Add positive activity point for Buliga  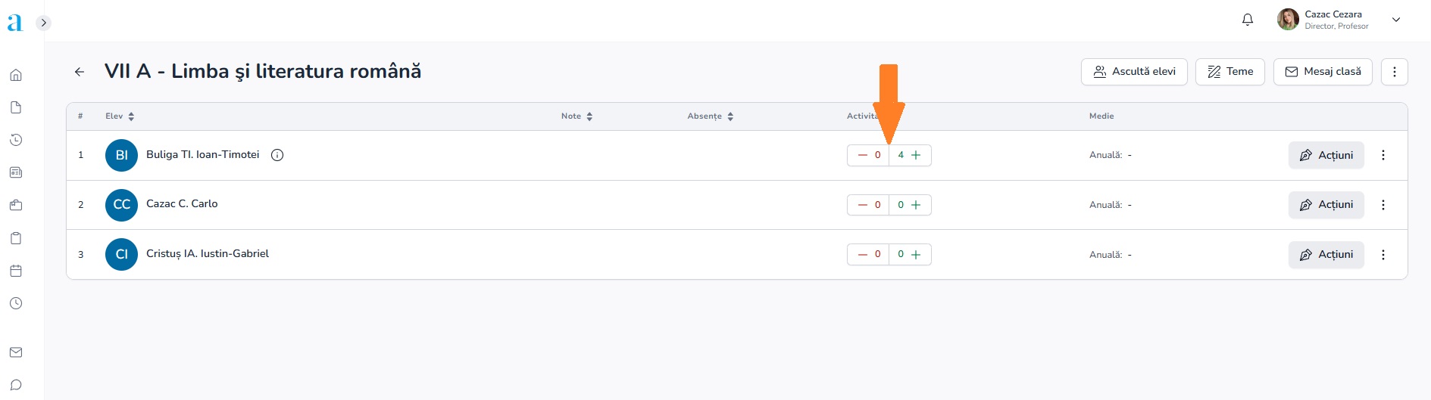pyautogui.click(x=916, y=155)
